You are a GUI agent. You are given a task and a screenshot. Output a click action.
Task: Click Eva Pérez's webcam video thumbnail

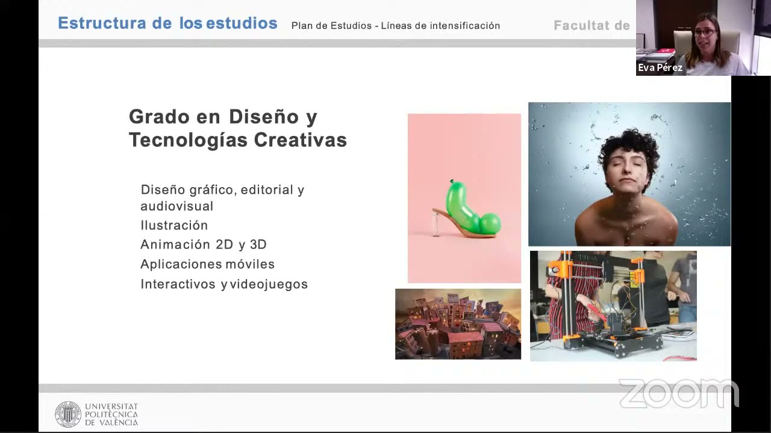[703, 37]
